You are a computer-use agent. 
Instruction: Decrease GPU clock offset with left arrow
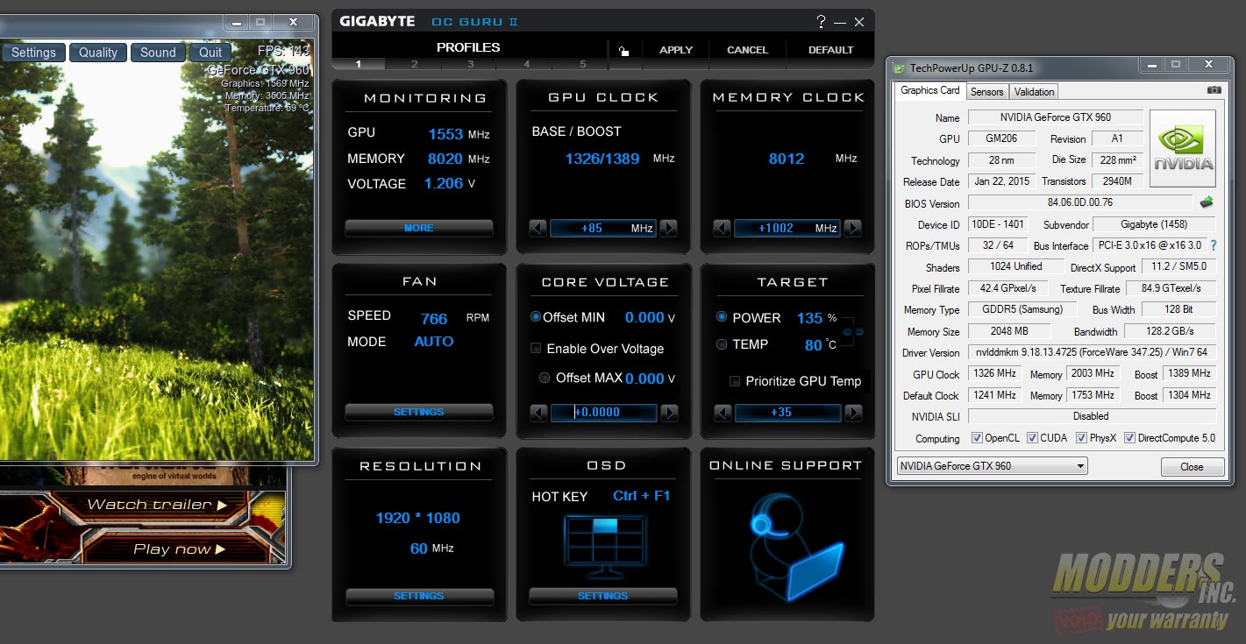[538, 228]
